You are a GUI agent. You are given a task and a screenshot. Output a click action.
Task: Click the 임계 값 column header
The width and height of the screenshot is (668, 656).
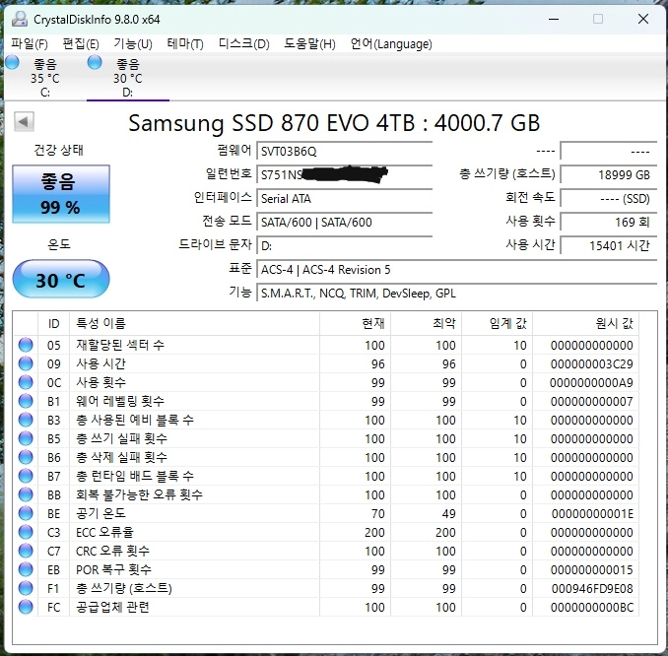point(498,324)
